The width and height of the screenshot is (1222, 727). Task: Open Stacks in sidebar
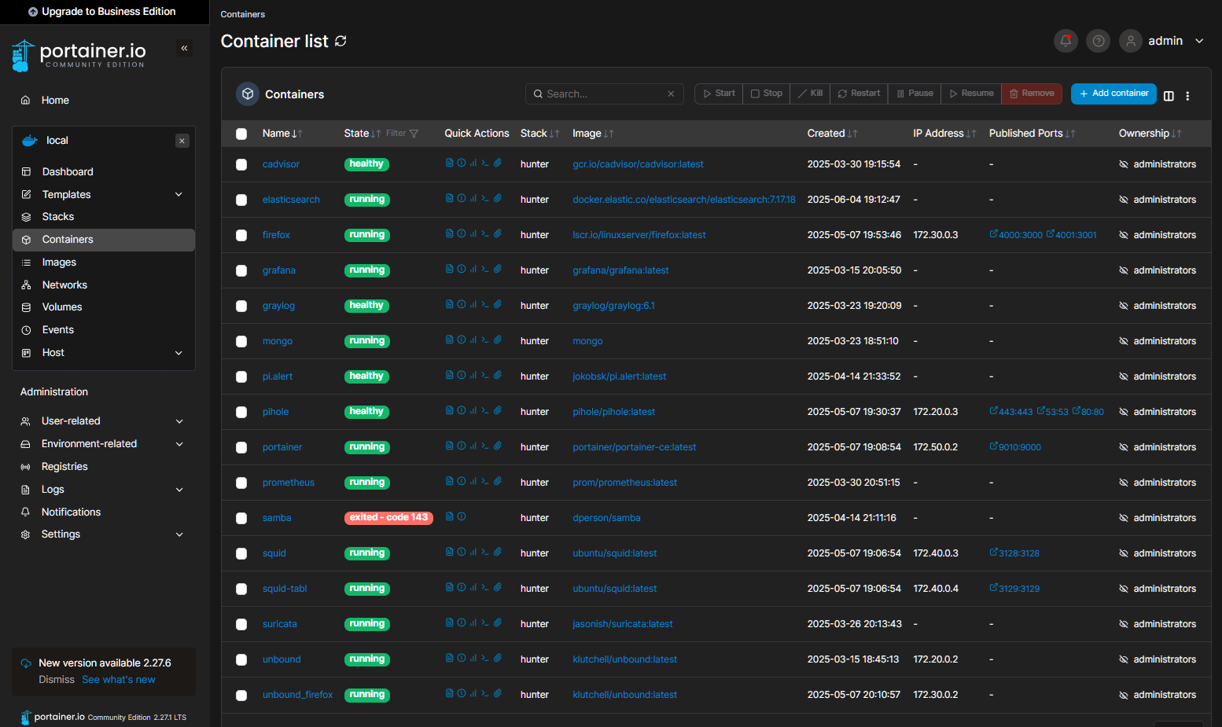104,217
